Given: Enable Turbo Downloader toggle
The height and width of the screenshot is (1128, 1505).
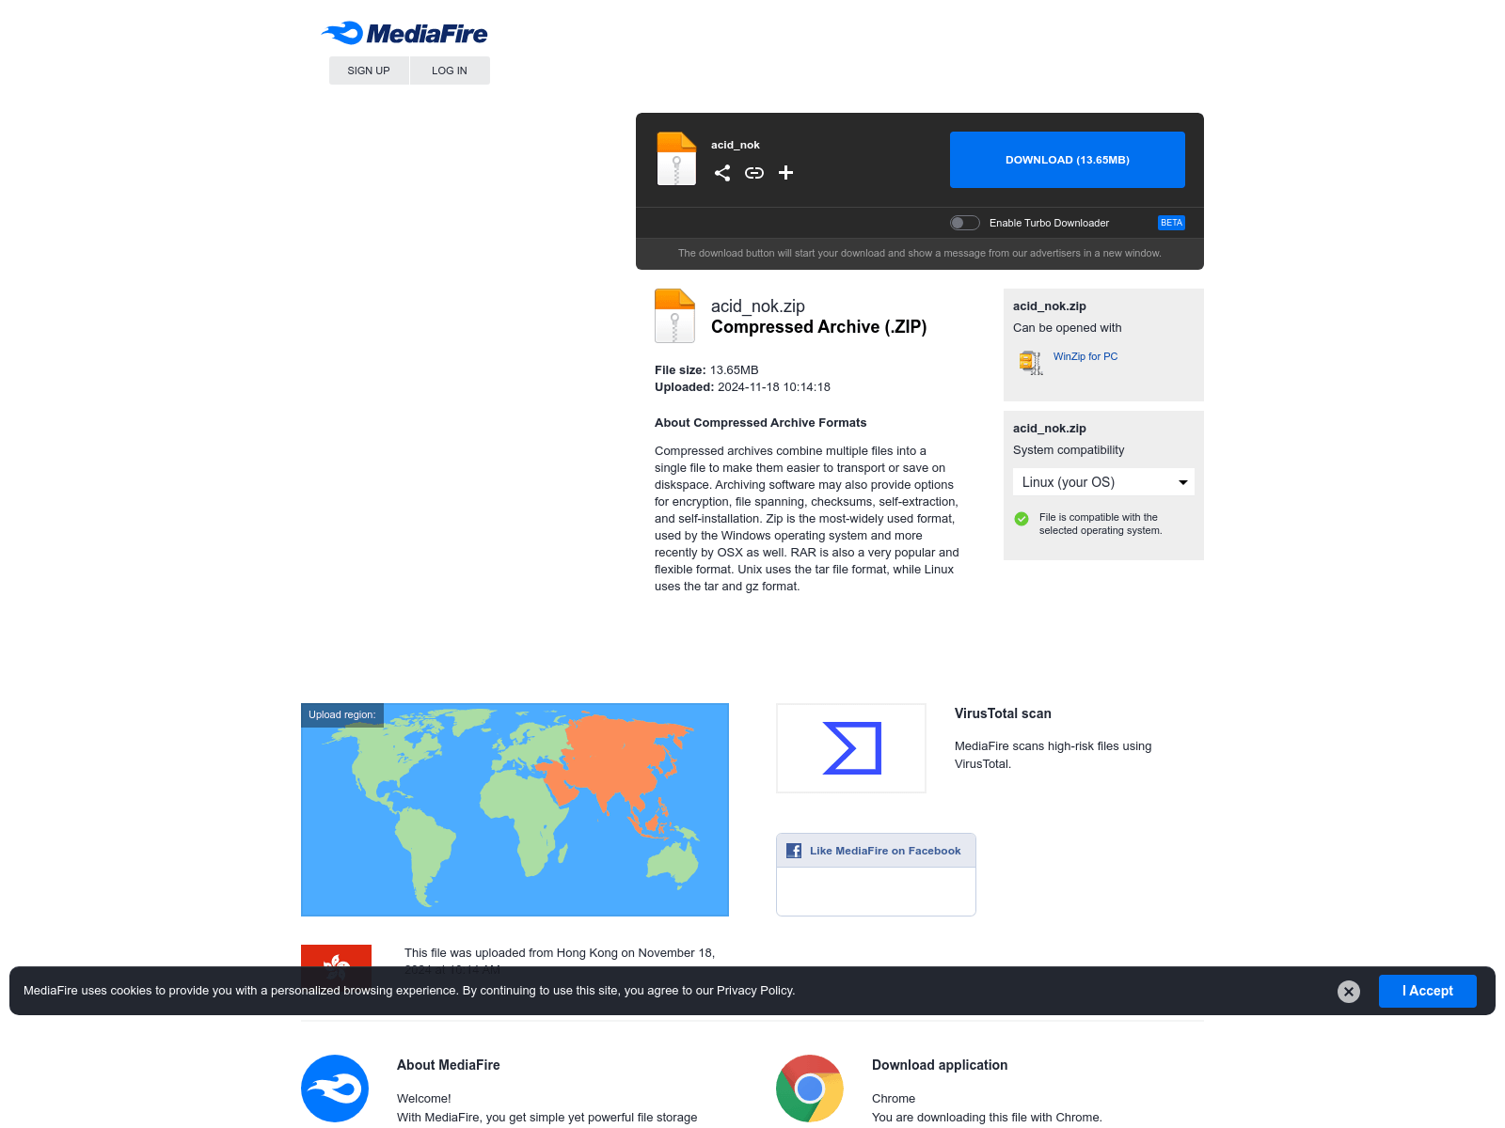Looking at the screenshot, I should tap(965, 223).
